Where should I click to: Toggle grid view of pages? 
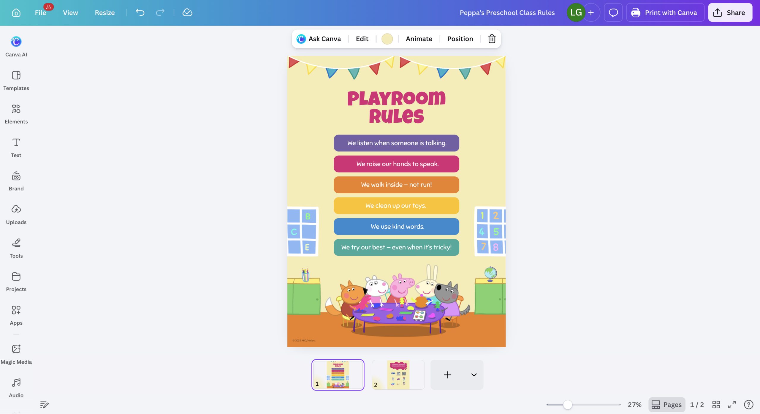click(716, 404)
